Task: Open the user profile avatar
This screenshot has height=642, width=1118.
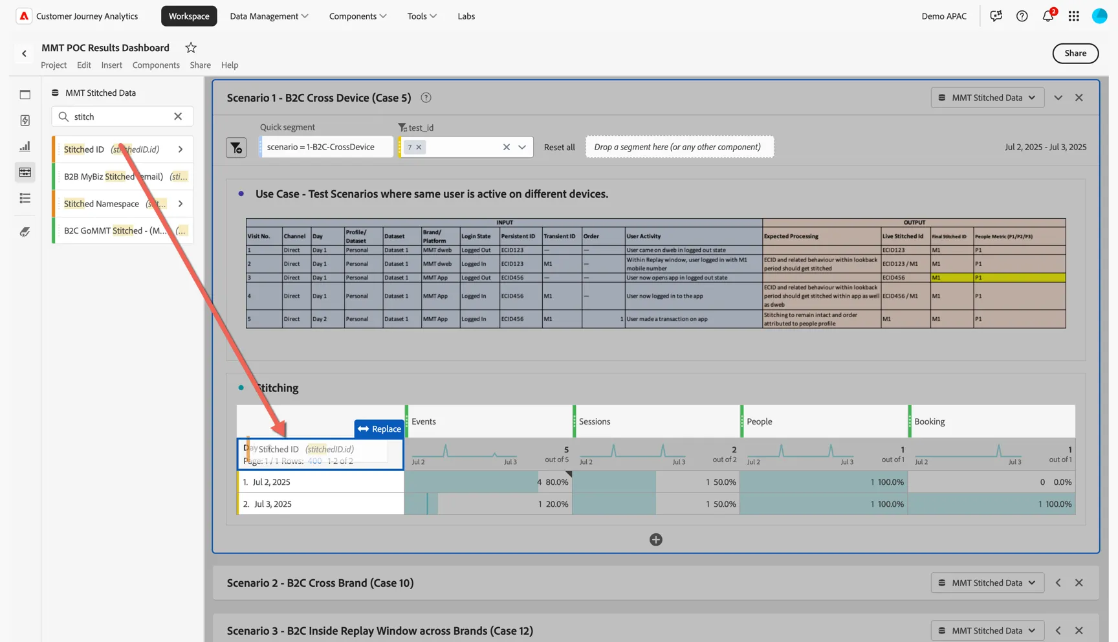Action: 1099,16
